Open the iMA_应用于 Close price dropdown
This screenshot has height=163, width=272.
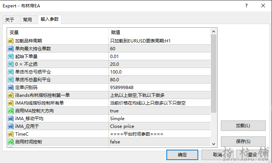tap(160, 126)
